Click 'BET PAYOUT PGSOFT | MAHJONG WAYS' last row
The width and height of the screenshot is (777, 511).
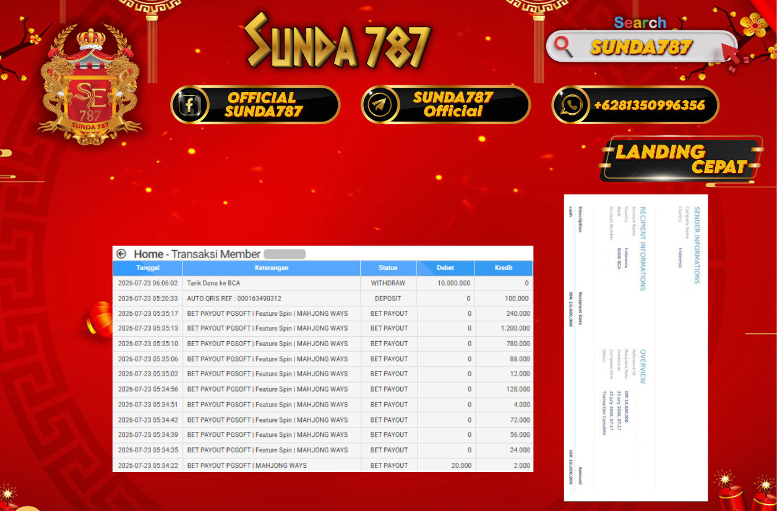click(247, 466)
